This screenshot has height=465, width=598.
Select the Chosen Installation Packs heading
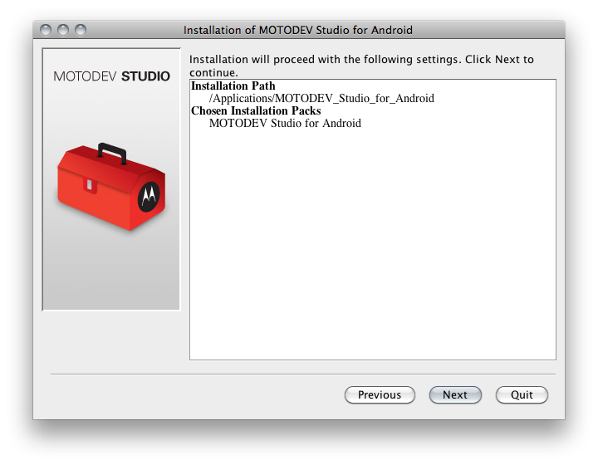(x=256, y=110)
